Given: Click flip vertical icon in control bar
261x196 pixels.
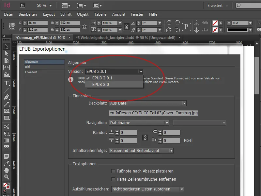Looking at the screenshot, I should click(177, 30).
